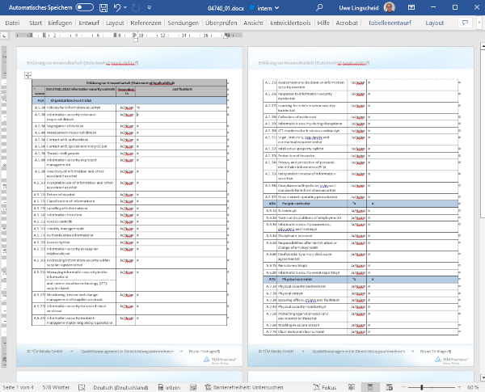Switch to the Referenzen ribbon tab
Screen dimensions: 485x392
click(x=145, y=23)
